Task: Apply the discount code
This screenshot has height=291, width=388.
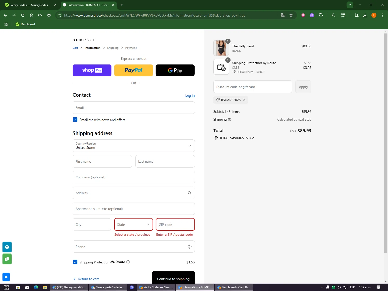Action: [x=303, y=87]
